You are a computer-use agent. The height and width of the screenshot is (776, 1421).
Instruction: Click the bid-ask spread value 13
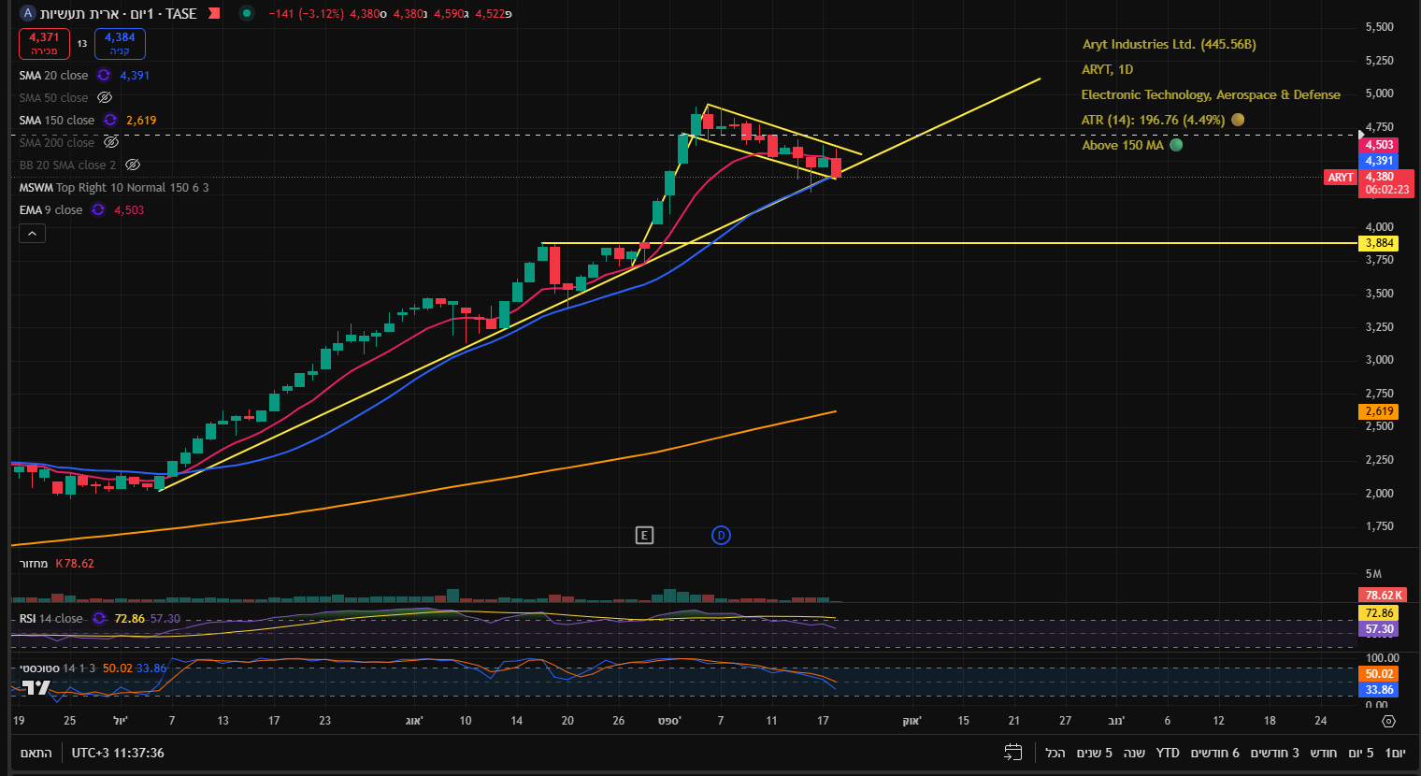click(x=82, y=44)
